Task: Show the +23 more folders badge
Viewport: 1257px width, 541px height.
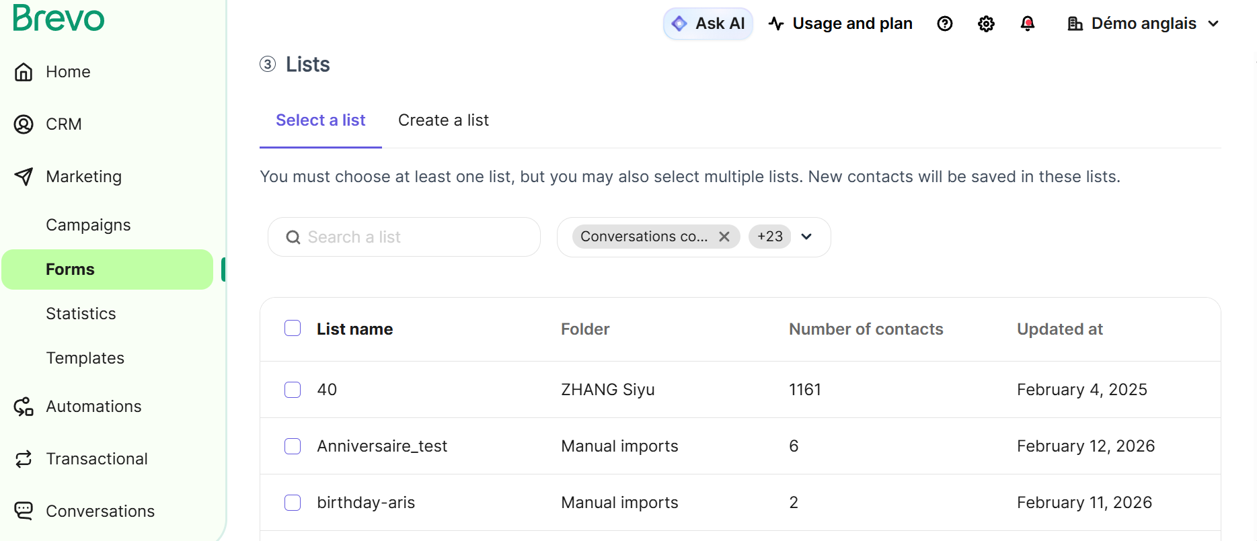Action: point(769,237)
